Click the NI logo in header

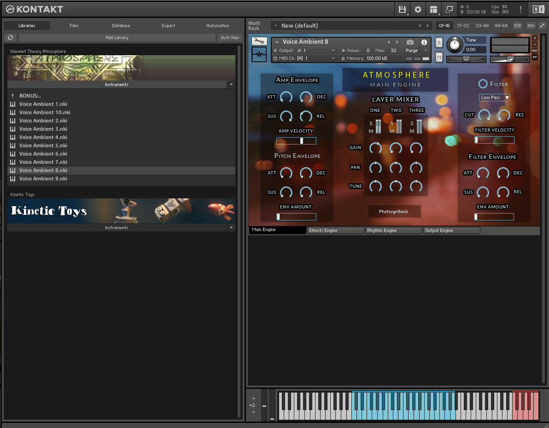tap(538, 10)
